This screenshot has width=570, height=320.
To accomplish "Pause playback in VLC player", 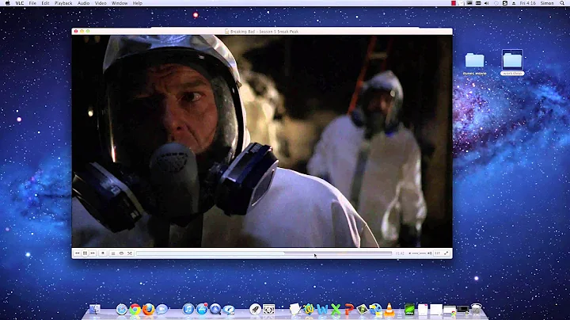I will click(85, 253).
